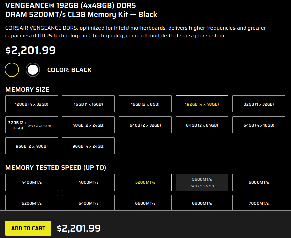
Task: Choose 16GB (1 x 16GB) memory size
Action: (x=88, y=104)
